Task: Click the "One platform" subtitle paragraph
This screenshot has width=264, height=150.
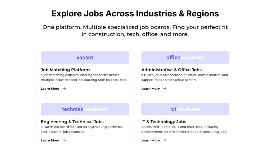Action: pos(135,31)
